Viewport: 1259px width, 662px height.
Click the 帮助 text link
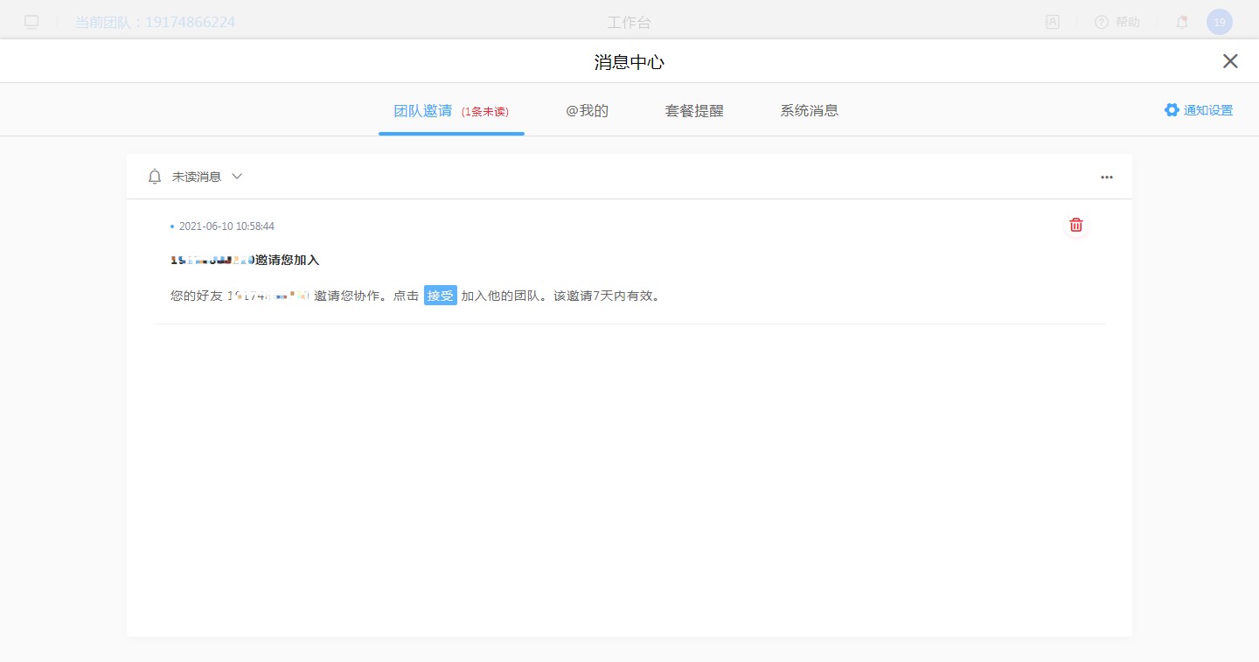tap(1128, 22)
